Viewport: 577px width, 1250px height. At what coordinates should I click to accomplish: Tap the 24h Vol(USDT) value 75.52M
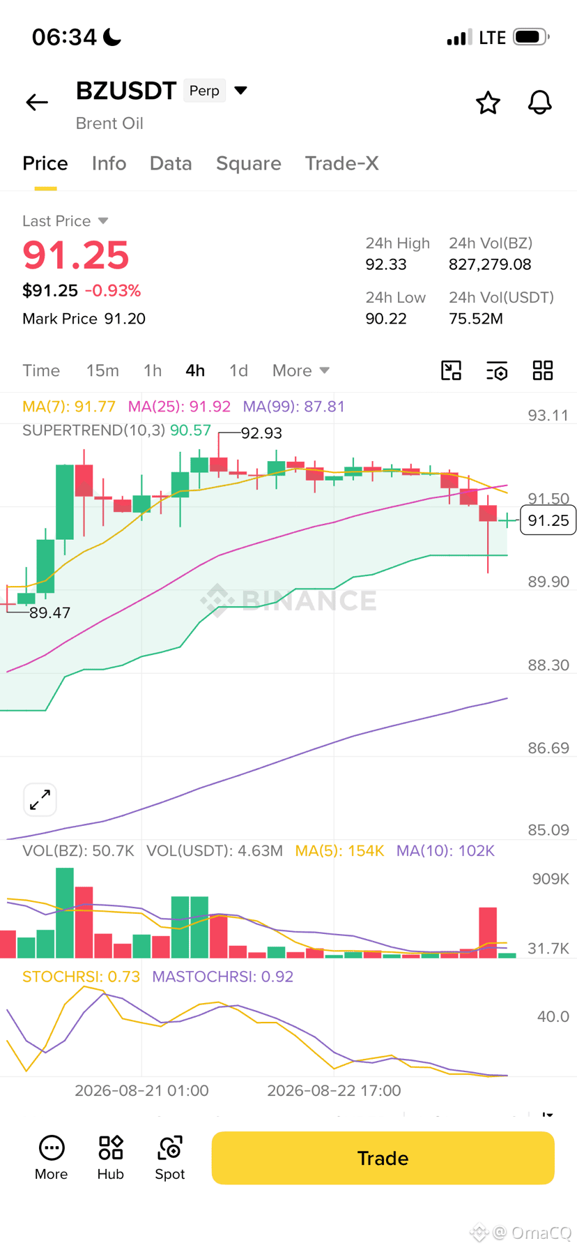coord(476,319)
